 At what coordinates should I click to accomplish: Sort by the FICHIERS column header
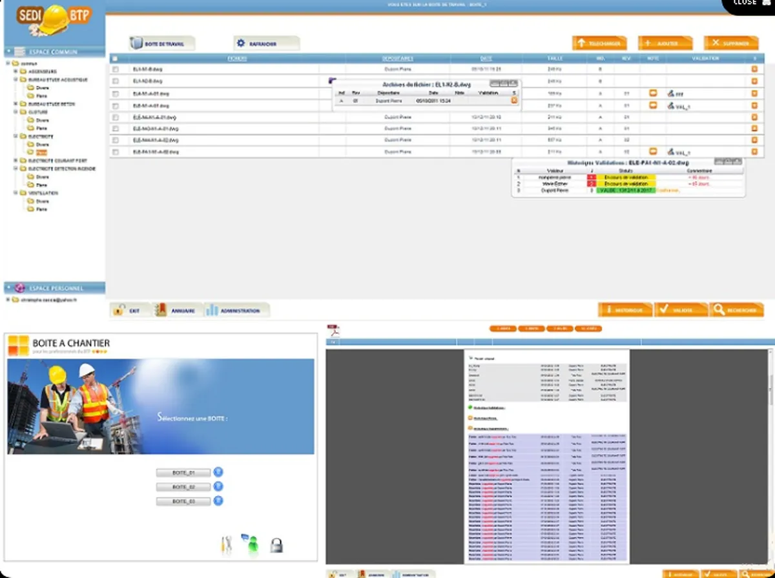click(236, 58)
